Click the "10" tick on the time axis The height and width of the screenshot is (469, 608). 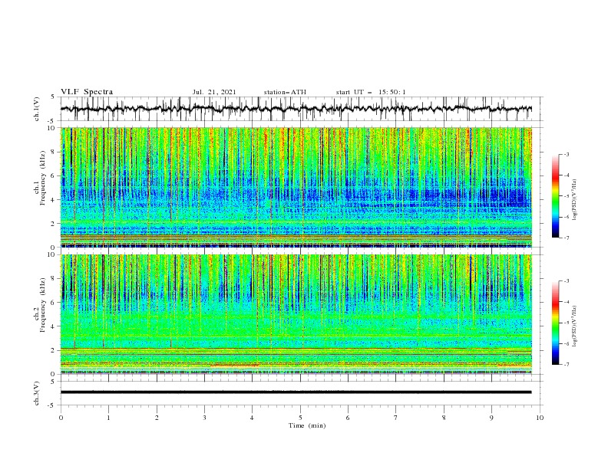point(540,418)
